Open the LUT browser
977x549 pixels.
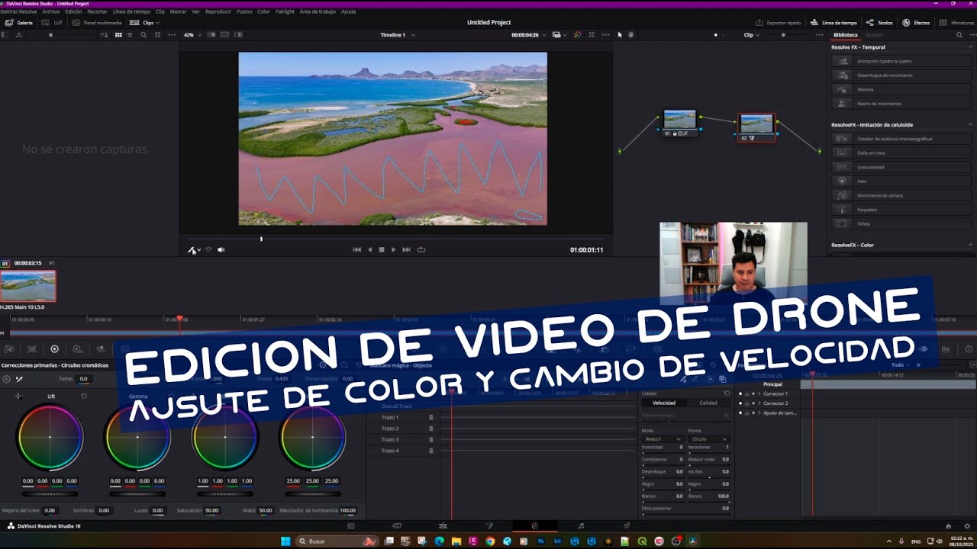tap(53, 23)
